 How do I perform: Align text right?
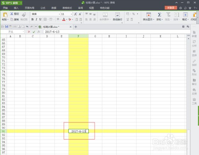[x=94, y=19]
